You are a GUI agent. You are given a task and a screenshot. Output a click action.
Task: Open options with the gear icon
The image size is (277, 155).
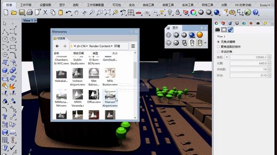tap(232, 12)
